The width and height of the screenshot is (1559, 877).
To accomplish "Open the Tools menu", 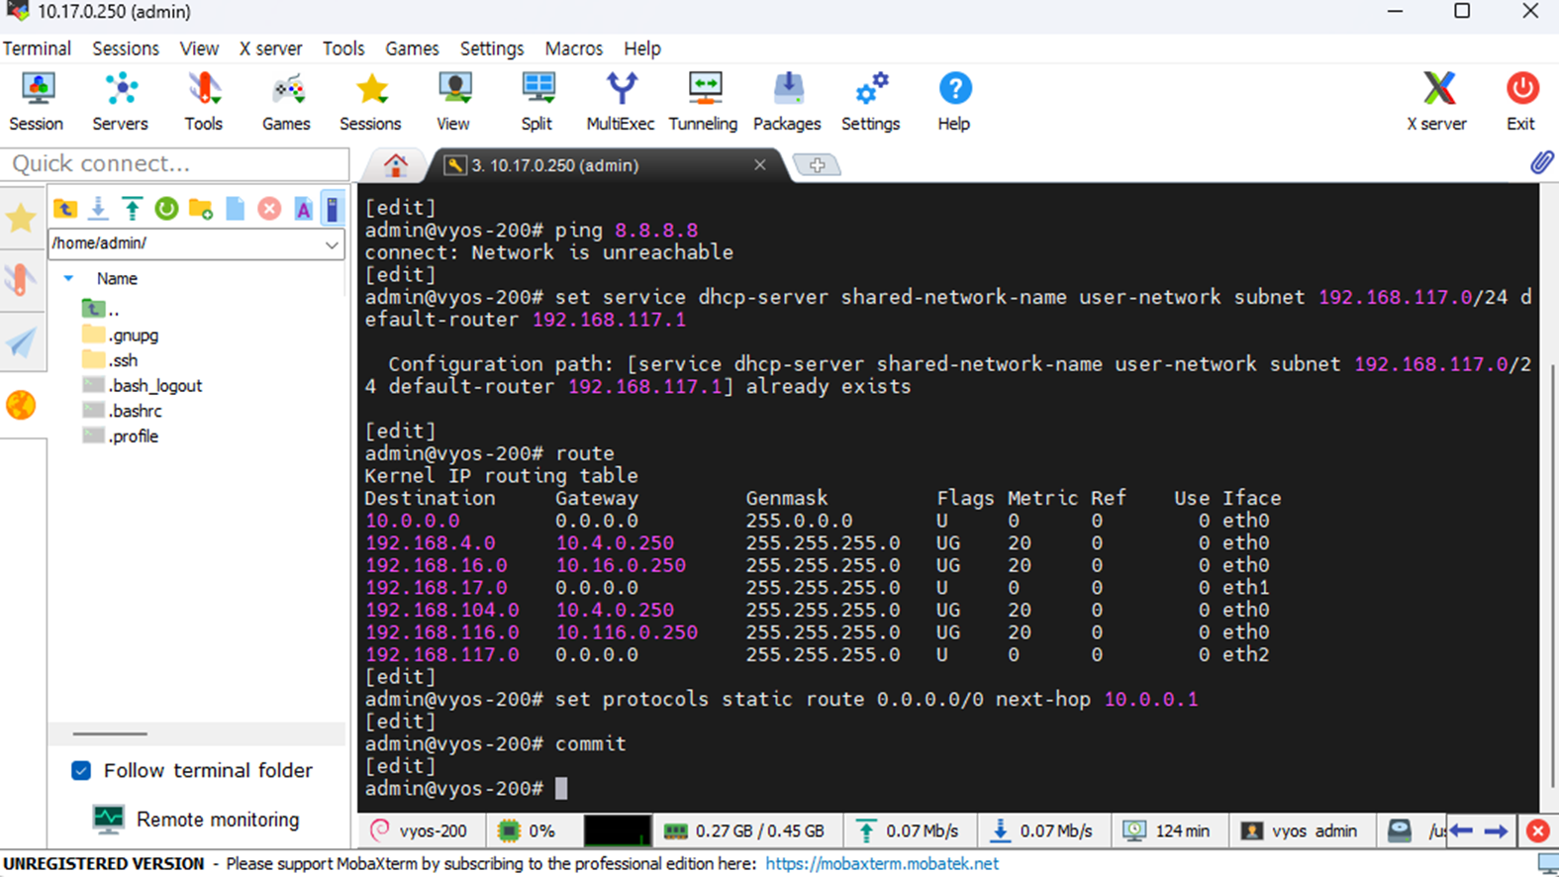I will pyautogui.click(x=343, y=49).
